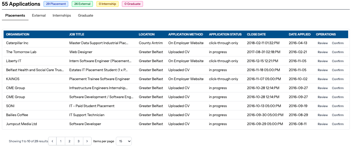
Task: Go to previous page using left chevron
Action: click(x=52, y=141)
